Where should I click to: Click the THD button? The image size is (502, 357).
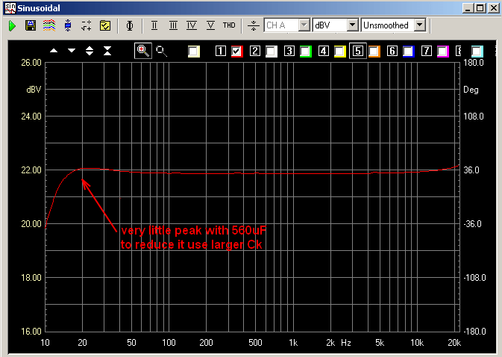[x=229, y=25]
